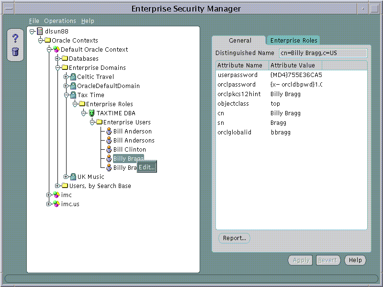Select Bill Anderson in the tree
Viewport: 383px width, 287px height.
(x=133, y=131)
